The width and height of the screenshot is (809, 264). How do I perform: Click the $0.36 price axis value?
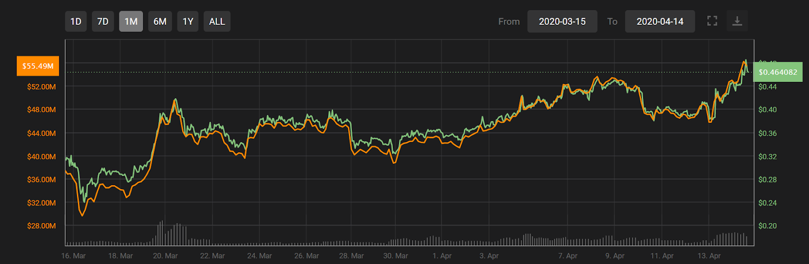coord(768,133)
